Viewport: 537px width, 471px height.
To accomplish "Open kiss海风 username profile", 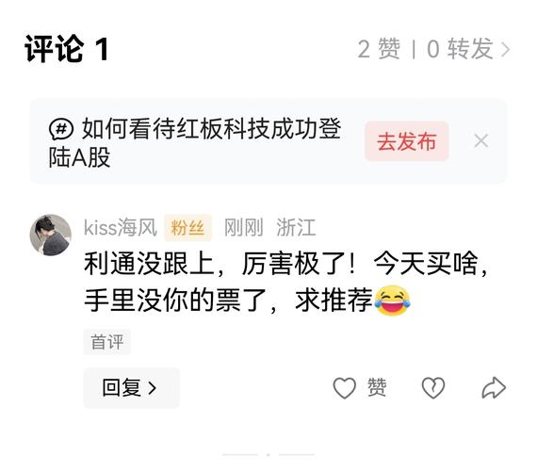I will tap(121, 227).
